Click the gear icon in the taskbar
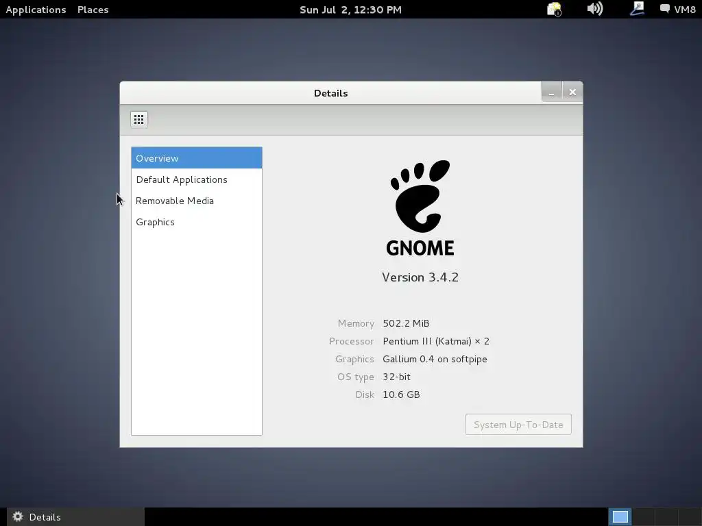This screenshot has width=702, height=526. [17, 516]
